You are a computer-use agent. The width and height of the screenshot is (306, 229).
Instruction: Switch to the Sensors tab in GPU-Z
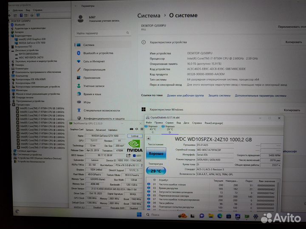tap(90, 130)
